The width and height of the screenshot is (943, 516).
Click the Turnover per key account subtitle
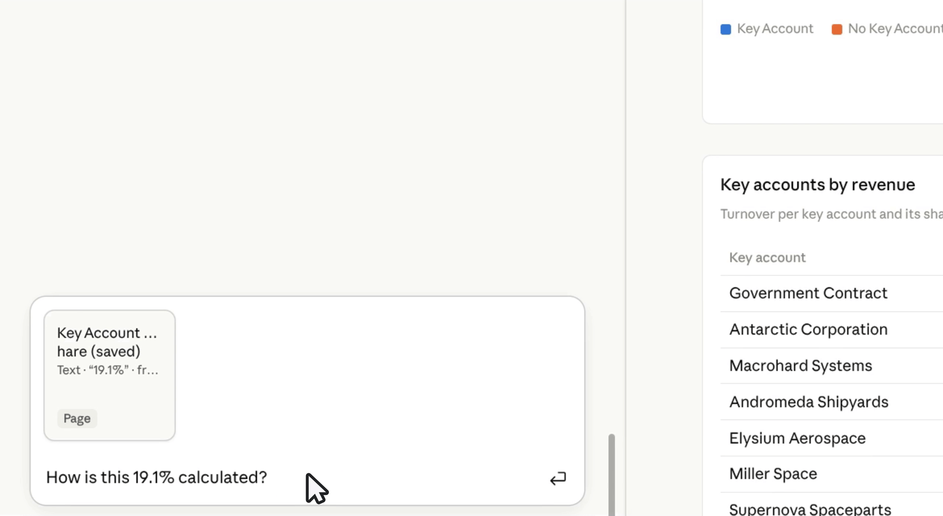[x=831, y=214]
